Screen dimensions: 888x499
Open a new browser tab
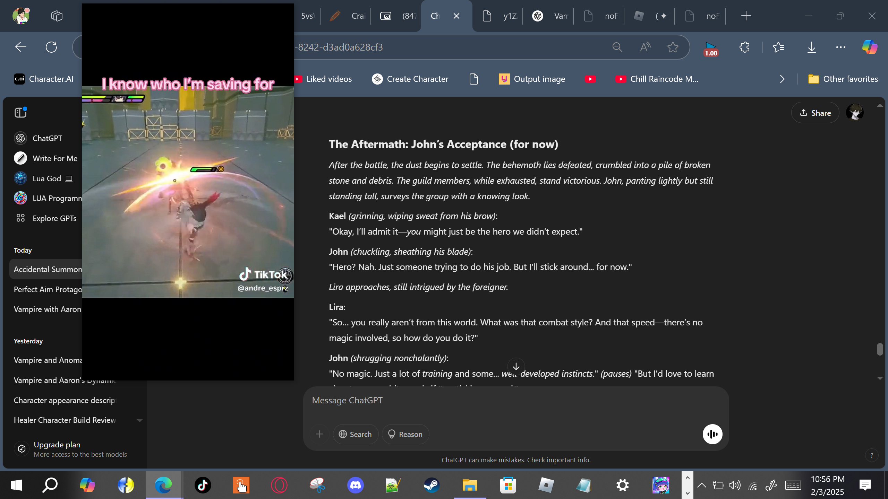(746, 16)
